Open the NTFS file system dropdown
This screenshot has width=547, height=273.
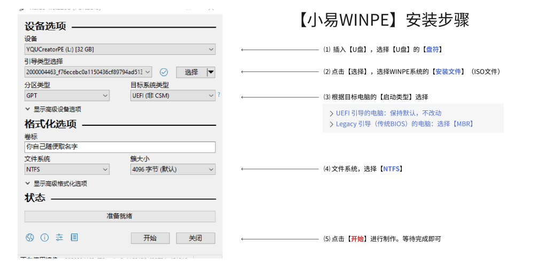tap(67, 170)
